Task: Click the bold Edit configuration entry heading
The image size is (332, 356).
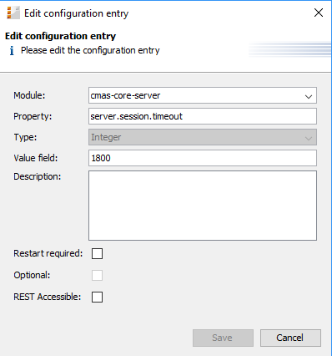Action: click(60, 36)
